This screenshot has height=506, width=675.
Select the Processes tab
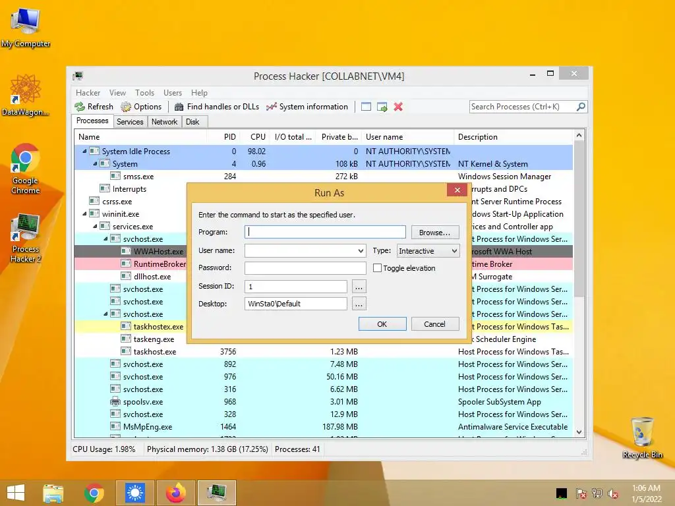tap(92, 121)
